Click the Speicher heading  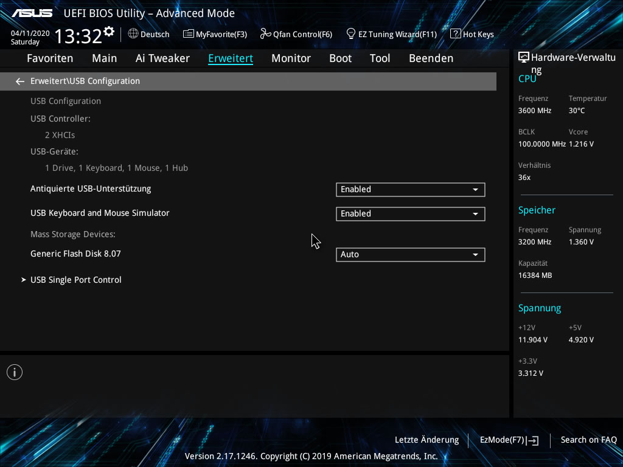[537, 210]
